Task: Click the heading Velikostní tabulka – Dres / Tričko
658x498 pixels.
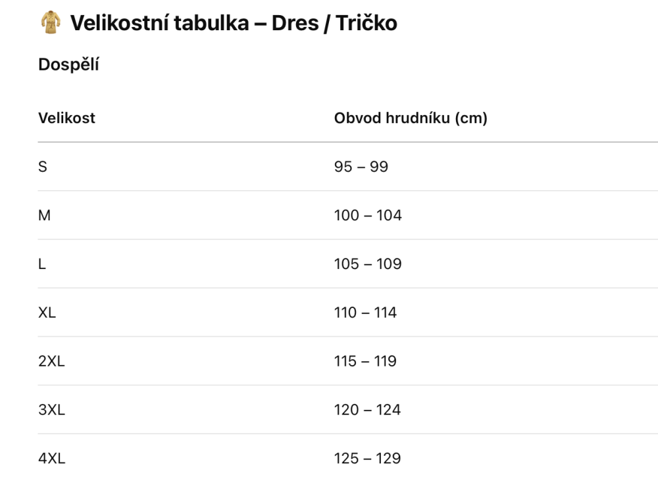Action: (x=234, y=22)
